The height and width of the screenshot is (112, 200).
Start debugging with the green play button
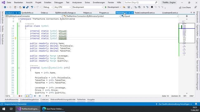106,7
